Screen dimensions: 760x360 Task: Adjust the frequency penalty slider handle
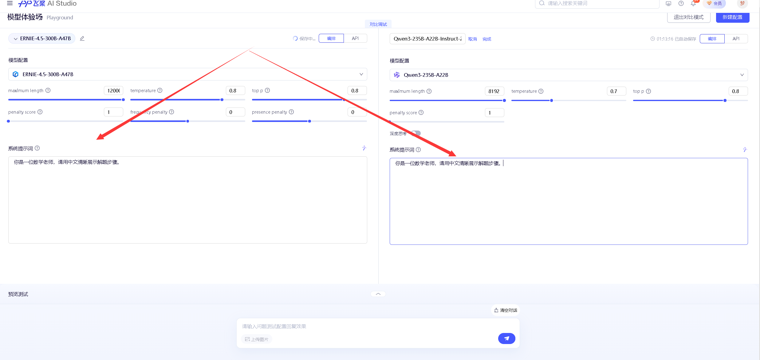point(187,121)
